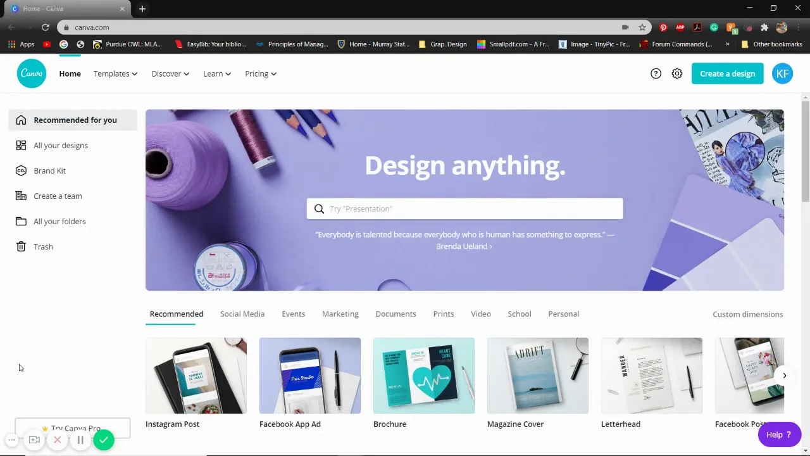Expand the Discover dropdown menu
810x456 pixels.
[x=170, y=73]
